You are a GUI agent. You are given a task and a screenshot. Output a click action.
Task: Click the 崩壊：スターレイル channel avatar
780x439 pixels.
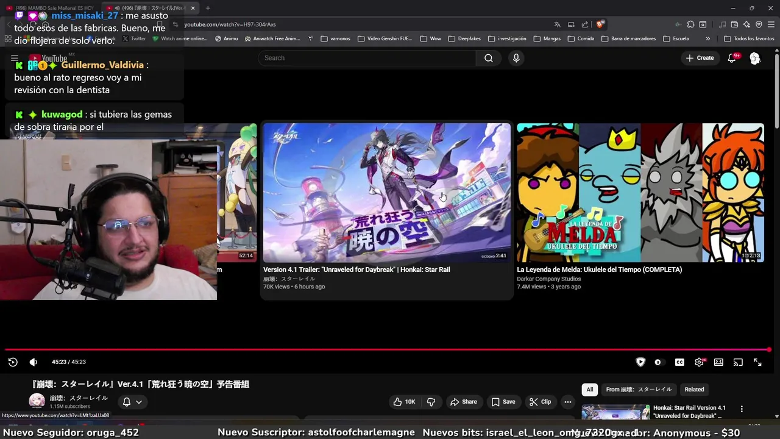(x=37, y=401)
